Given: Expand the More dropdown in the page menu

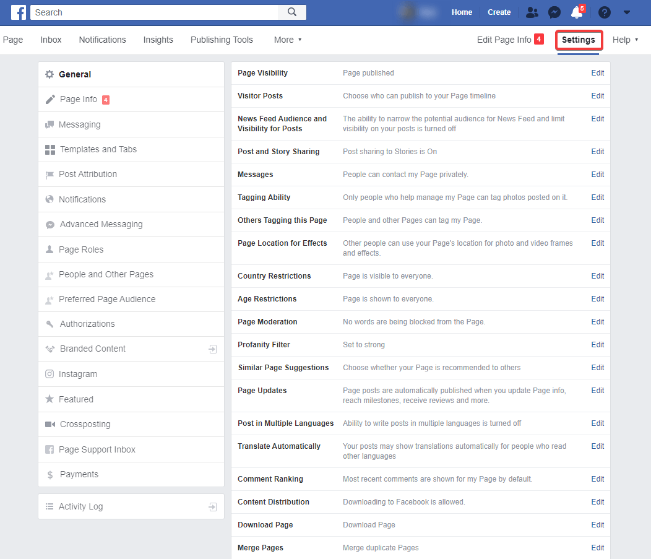Looking at the screenshot, I should (x=287, y=40).
